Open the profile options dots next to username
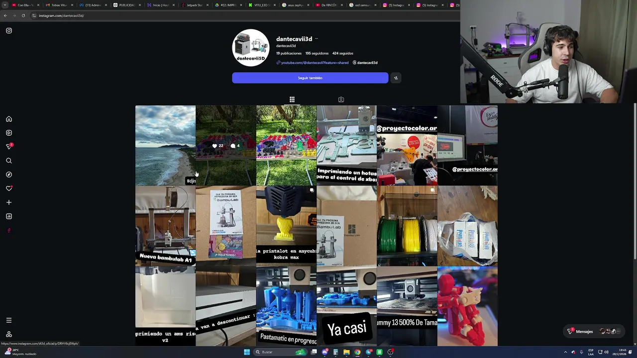 (x=317, y=39)
